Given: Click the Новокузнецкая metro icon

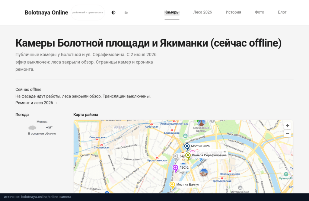Looking at the screenshot, I should click(230, 171).
